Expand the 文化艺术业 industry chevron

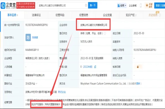pos(37,84)
